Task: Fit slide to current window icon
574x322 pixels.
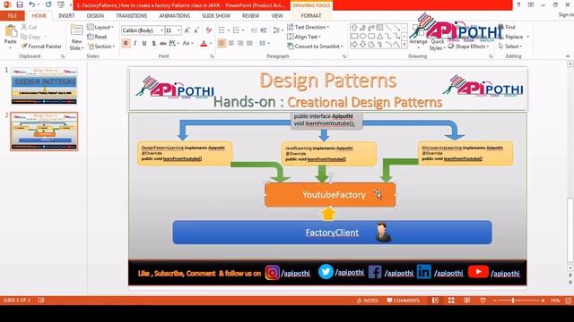Action: click(x=568, y=301)
